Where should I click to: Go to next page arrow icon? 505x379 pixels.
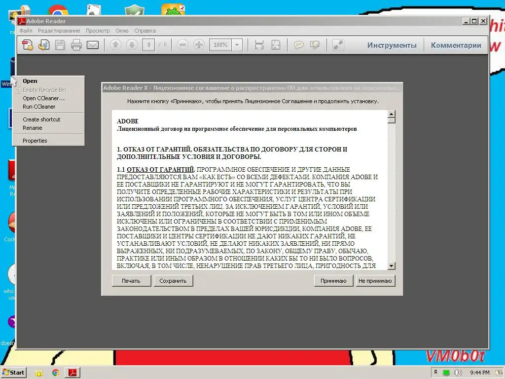[132, 45]
